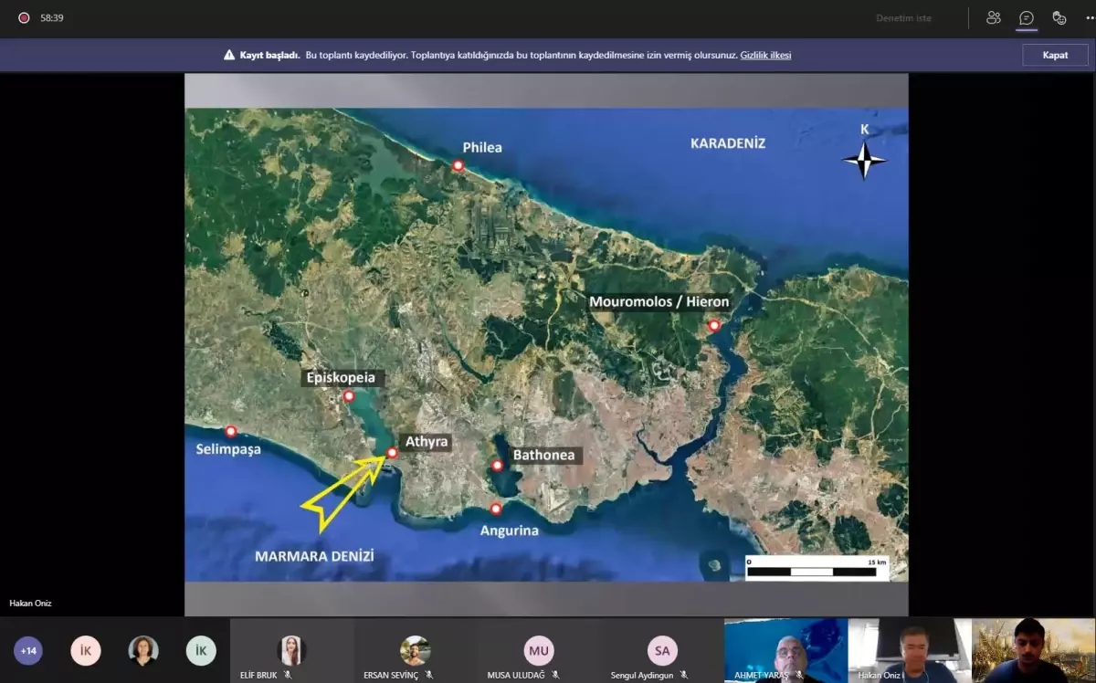Image resolution: width=1096 pixels, height=683 pixels.
Task: Click the muted mic icon beside AHMET VARAŞ
Action: click(x=801, y=675)
